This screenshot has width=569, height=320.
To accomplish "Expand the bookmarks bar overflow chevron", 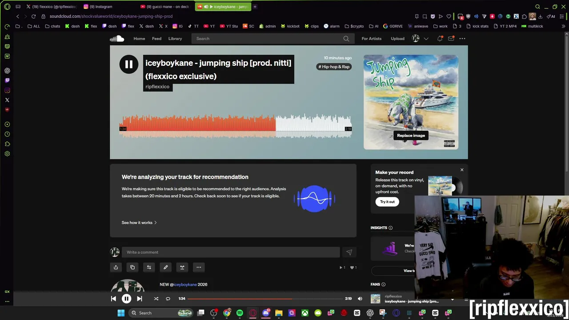I will coord(564,26).
